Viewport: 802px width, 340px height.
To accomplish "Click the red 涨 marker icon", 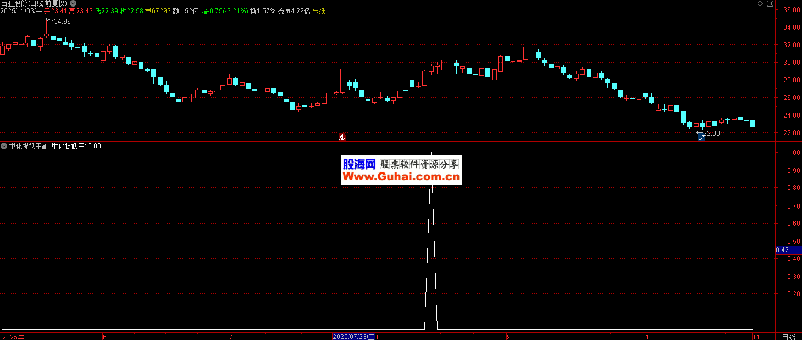I will (341, 137).
